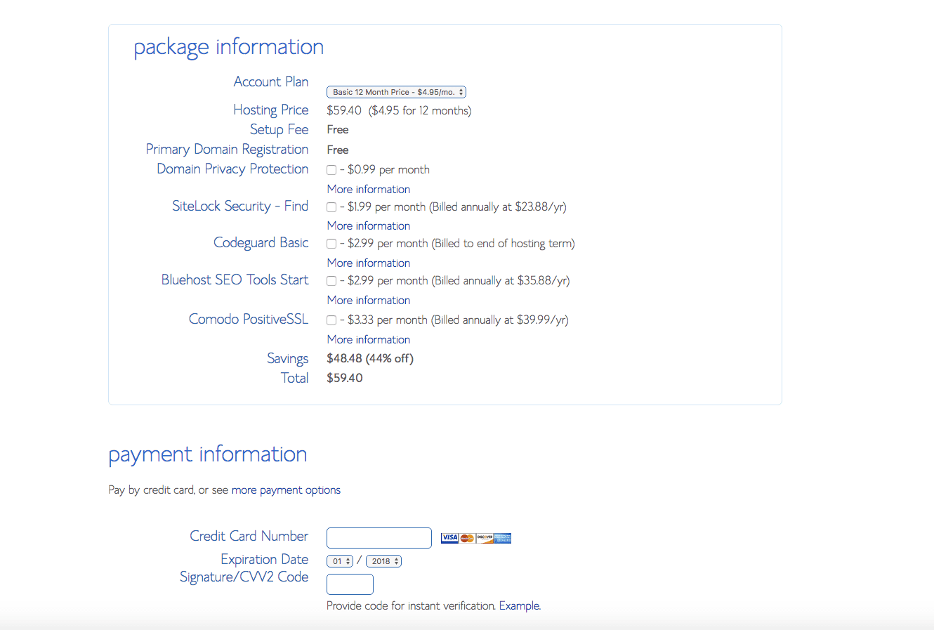Tick the SiteLock Security checkbox
The height and width of the screenshot is (630, 934).
click(331, 207)
